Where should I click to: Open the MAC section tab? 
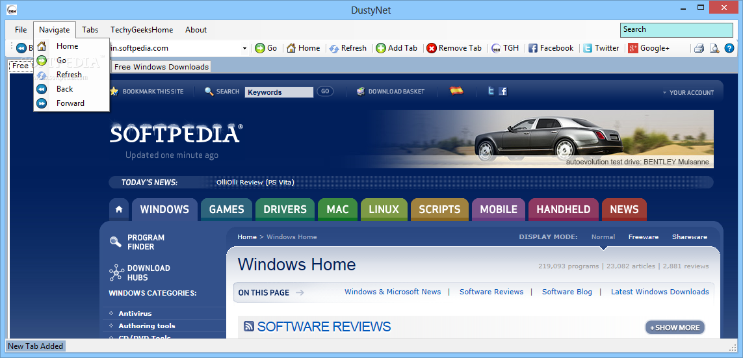pyautogui.click(x=337, y=209)
